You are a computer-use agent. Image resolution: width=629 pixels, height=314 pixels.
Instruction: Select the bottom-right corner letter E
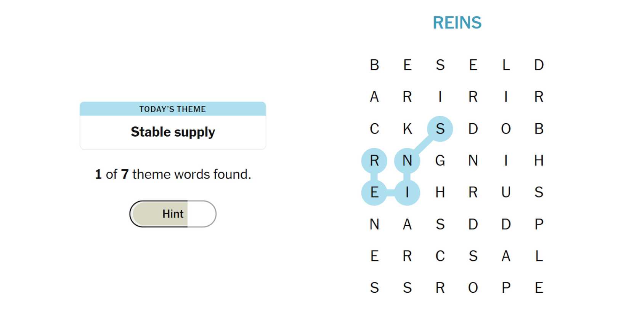point(539,288)
